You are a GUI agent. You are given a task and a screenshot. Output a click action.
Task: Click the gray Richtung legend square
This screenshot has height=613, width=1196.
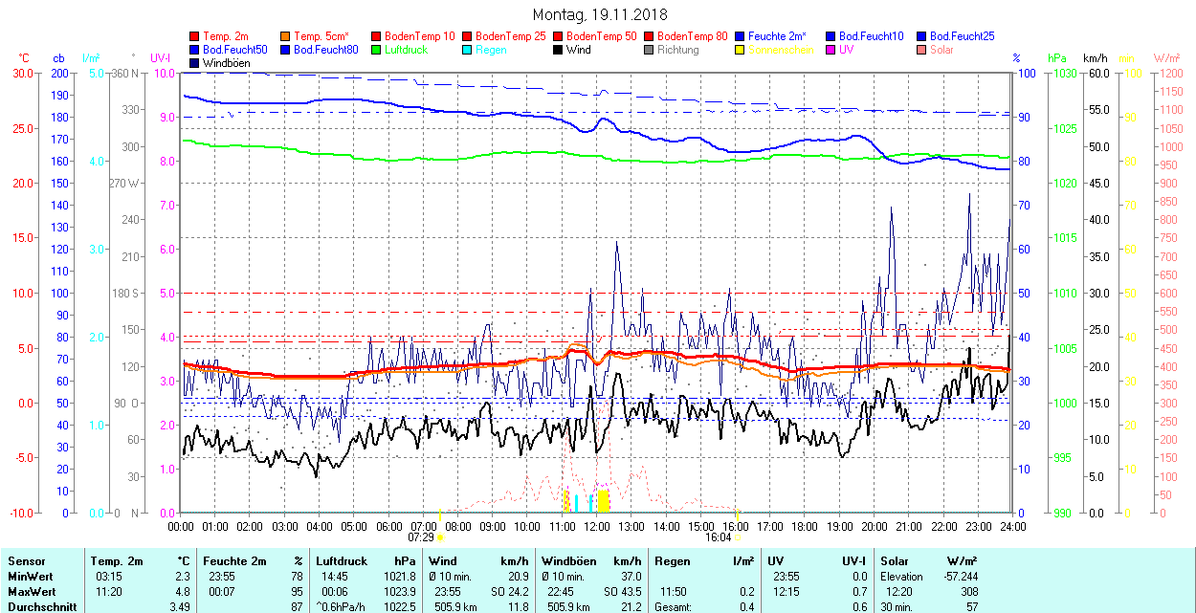pyautogui.click(x=650, y=50)
